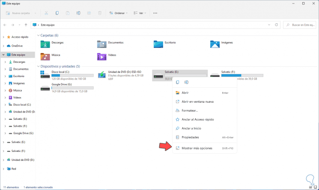Screen dimensions: 319x190
Task: Click the Share icon in toolbar
Action: point(89,13)
